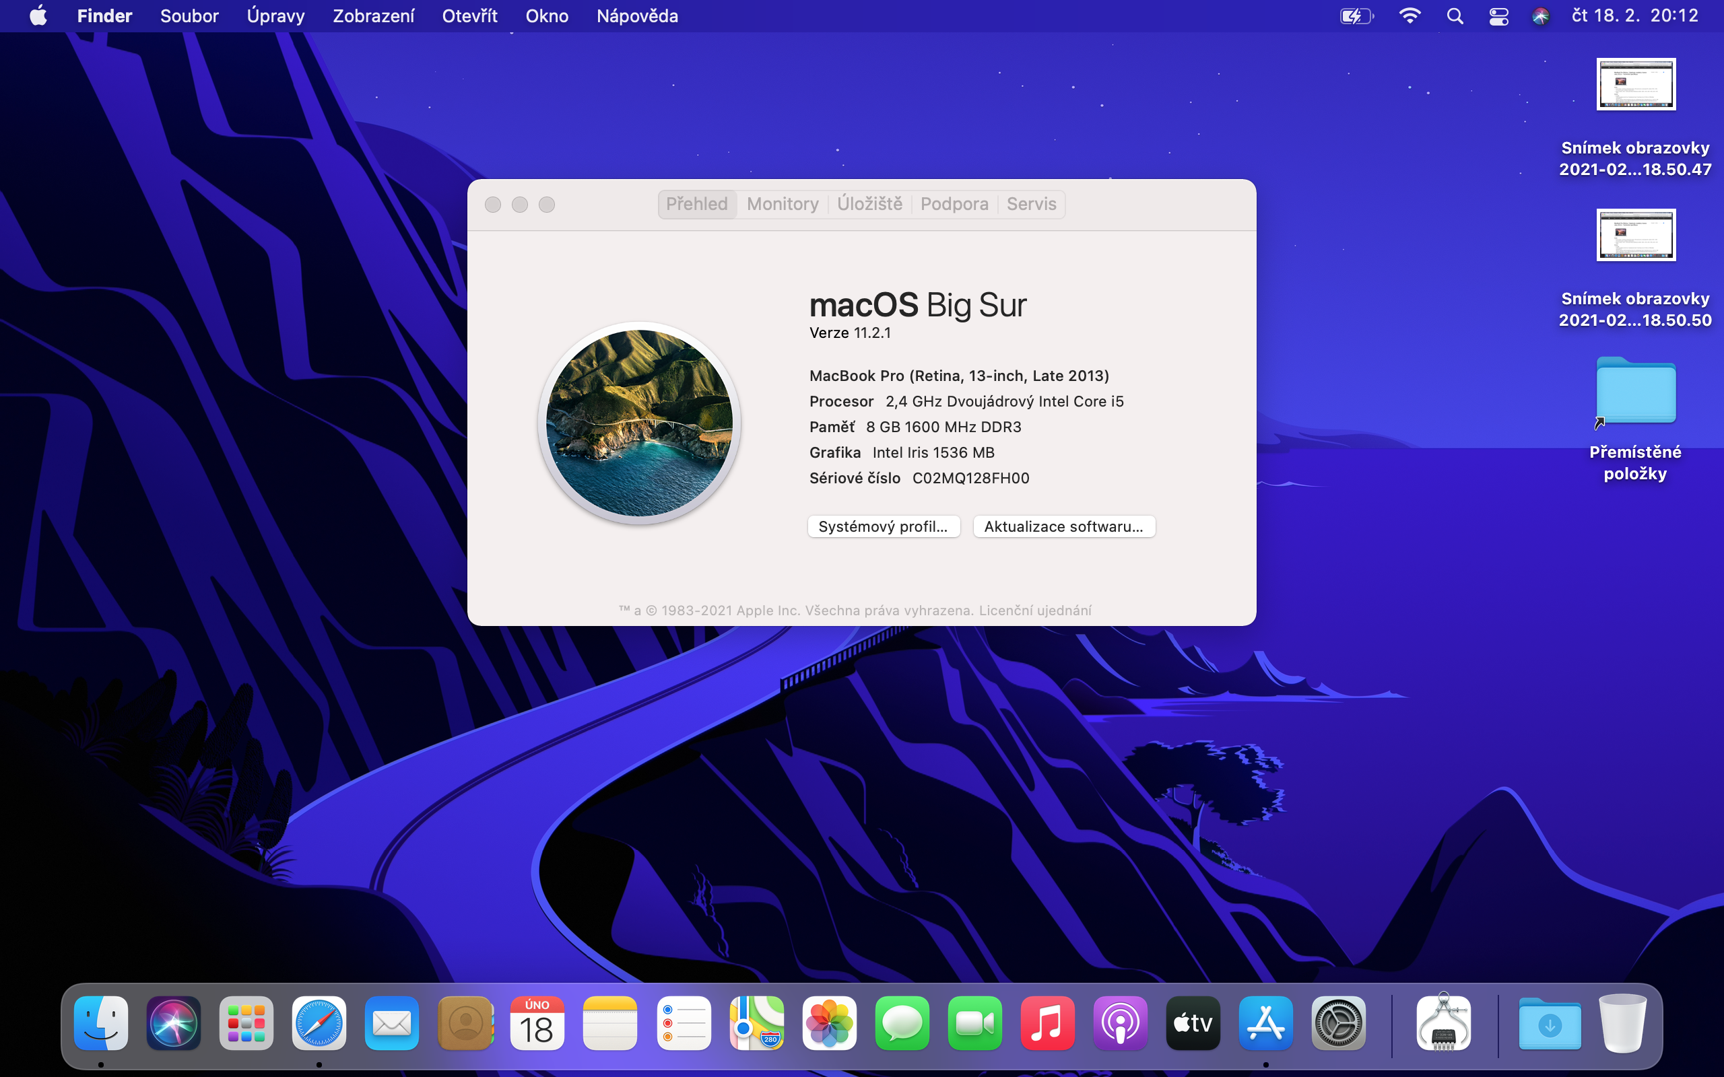The image size is (1724, 1077).
Task: Open the Soubor menu
Action: tap(189, 15)
